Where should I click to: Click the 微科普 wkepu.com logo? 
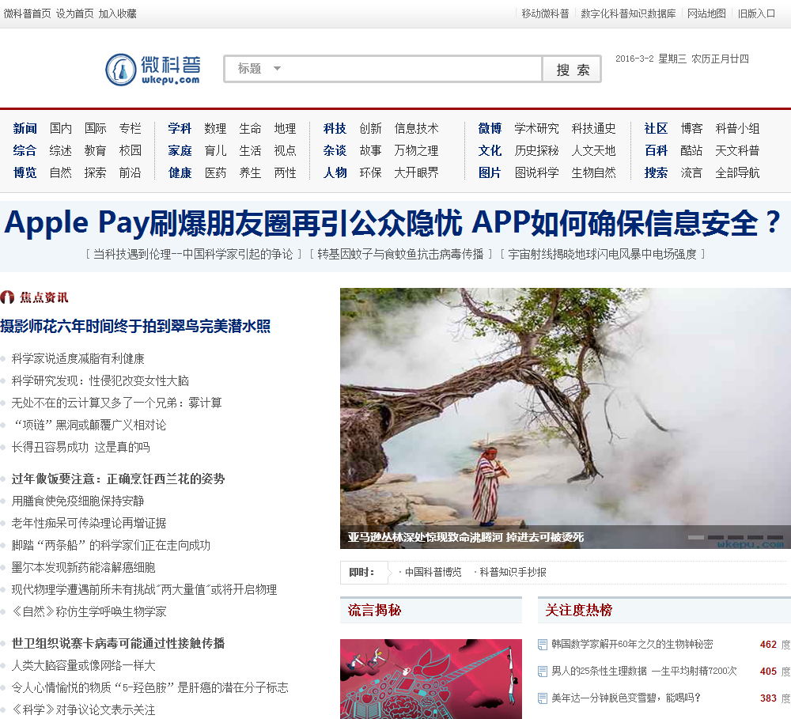point(153,70)
